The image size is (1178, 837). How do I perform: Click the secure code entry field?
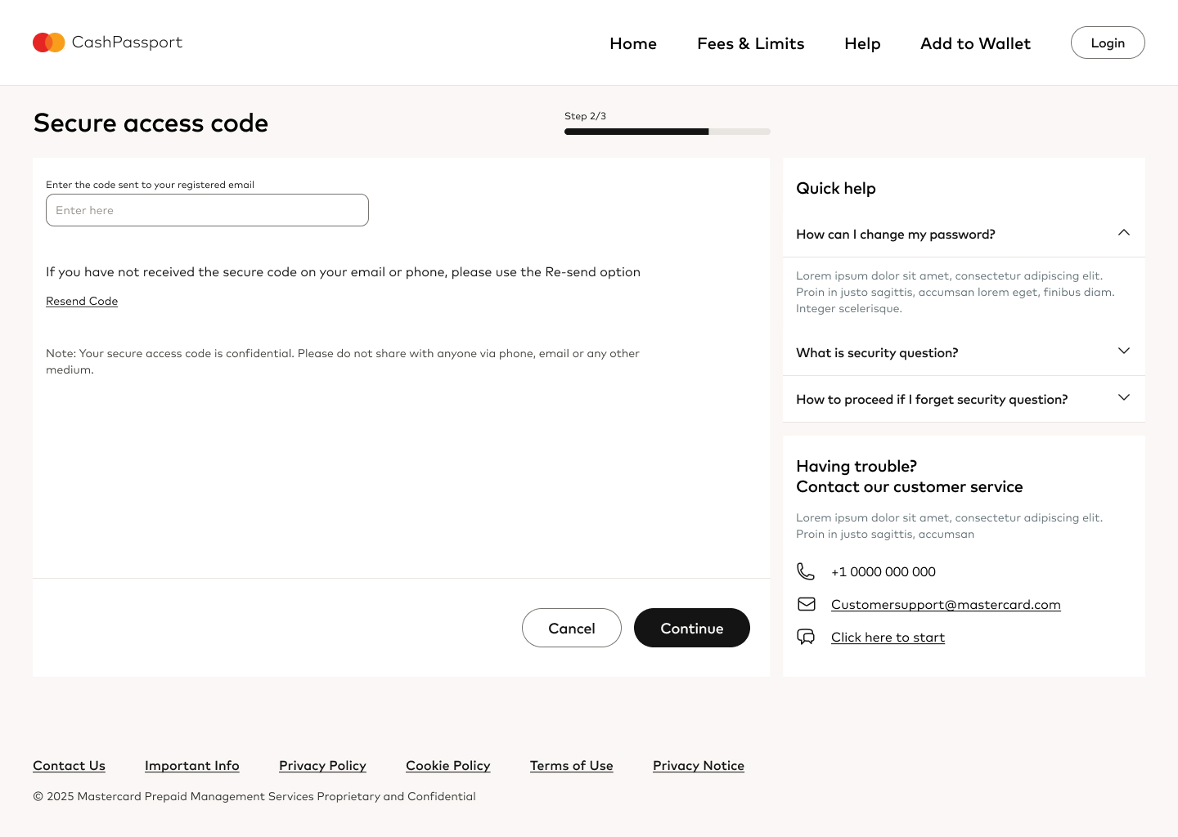(x=207, y=210)
